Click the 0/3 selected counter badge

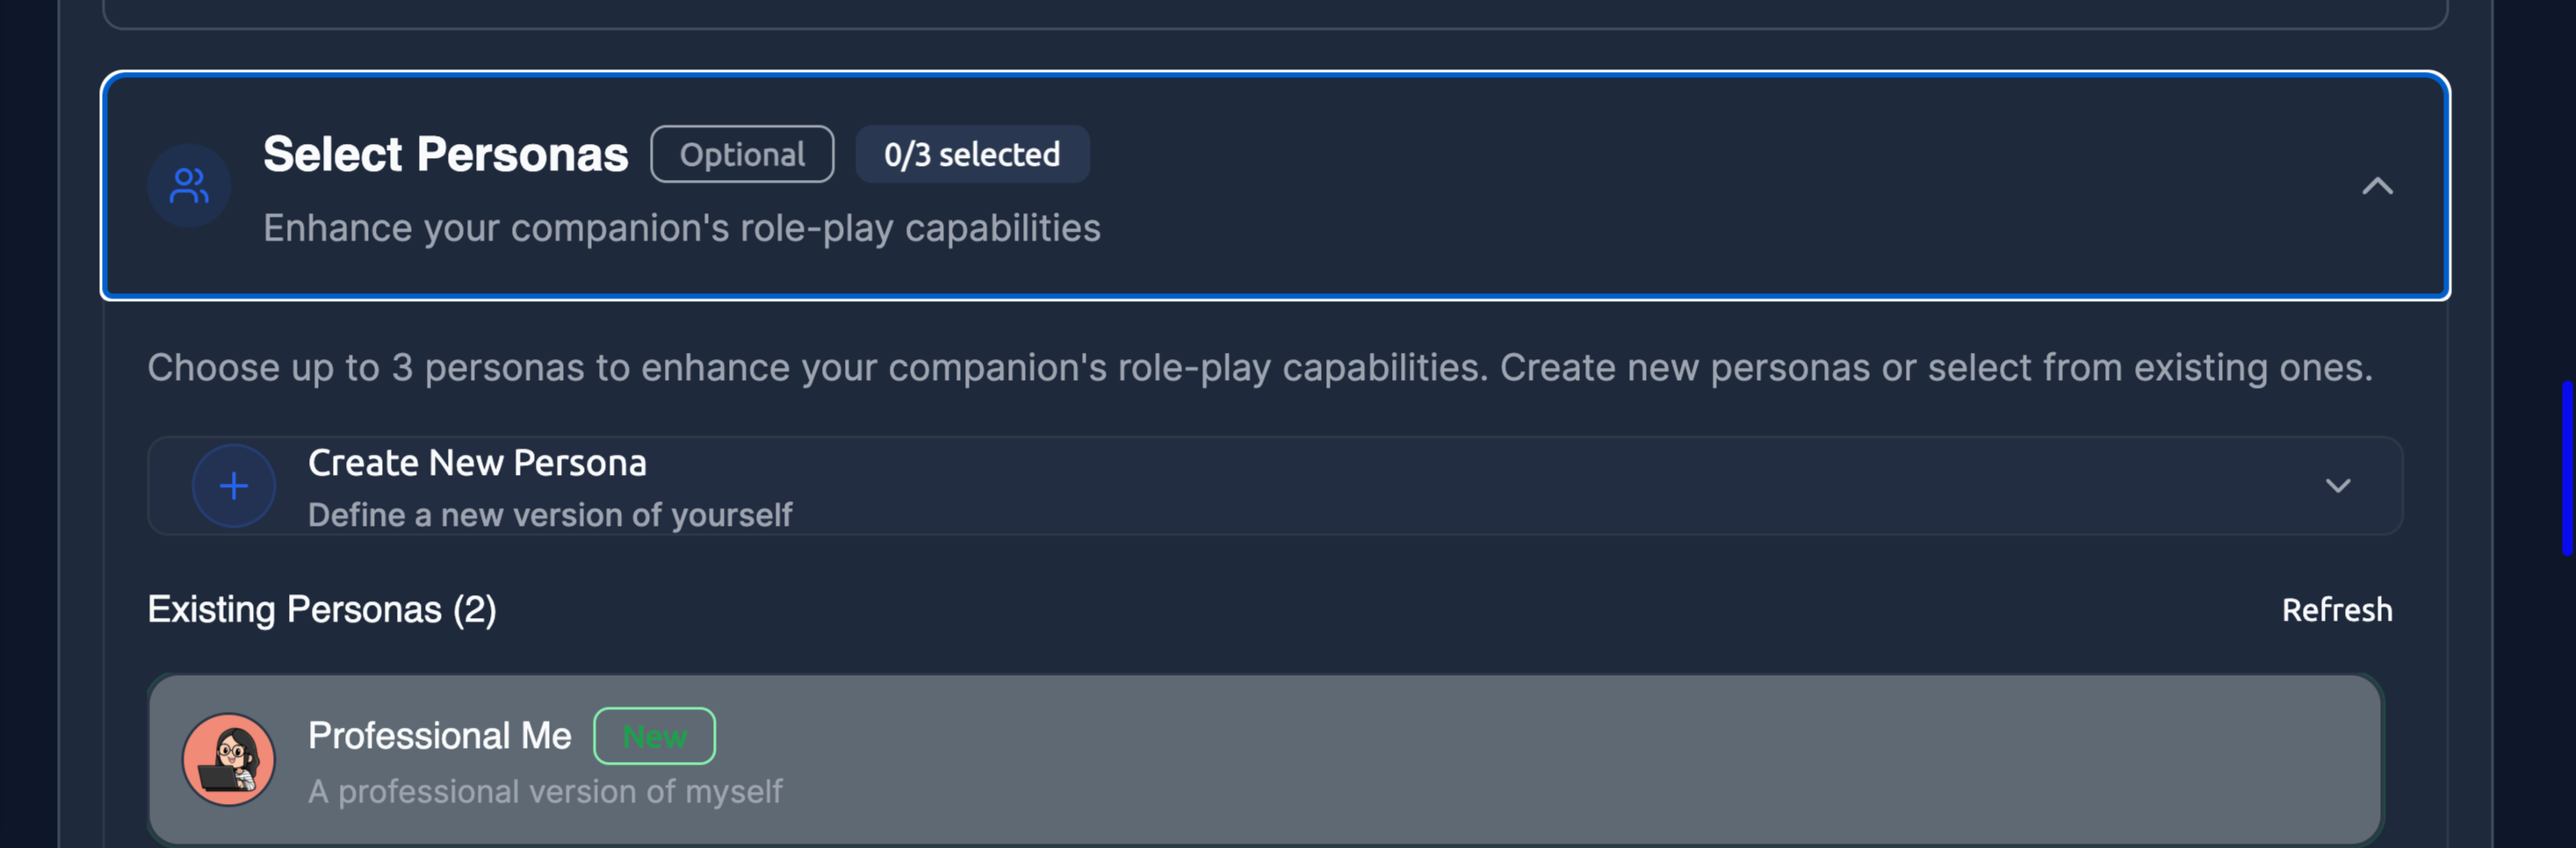click(x=972, y=154)
